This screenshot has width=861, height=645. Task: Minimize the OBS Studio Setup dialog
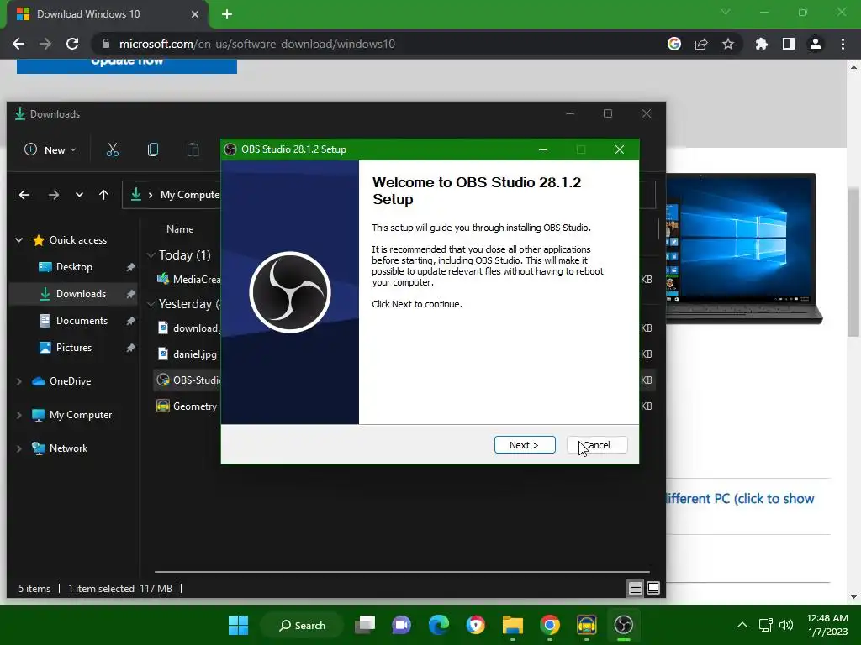pos(543,149)
